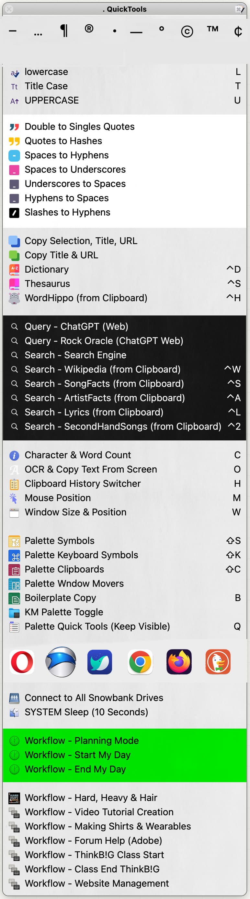Image resolution: width=250 pixels, height=899 pixels.
Task: Insert the registered trademark symbol
Action: (89, 29)
